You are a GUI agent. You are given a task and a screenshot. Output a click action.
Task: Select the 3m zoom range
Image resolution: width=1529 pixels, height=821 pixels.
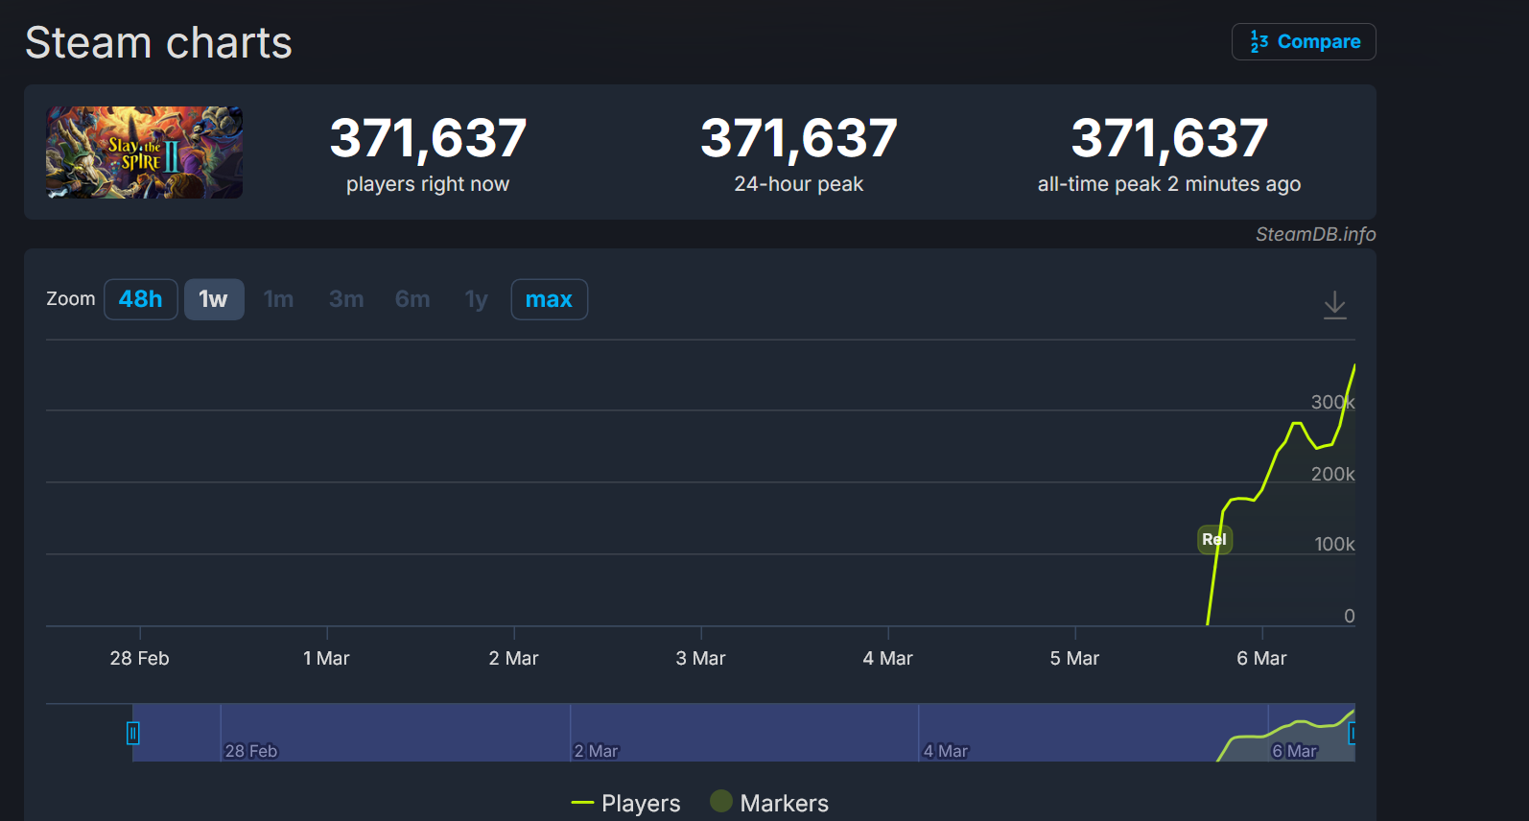tap(346, 299)
